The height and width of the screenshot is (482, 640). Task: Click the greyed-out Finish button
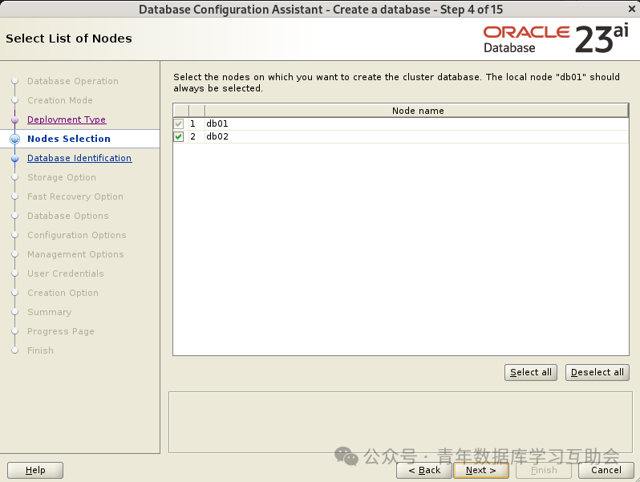pyautogui.click(x=544, y=470)
